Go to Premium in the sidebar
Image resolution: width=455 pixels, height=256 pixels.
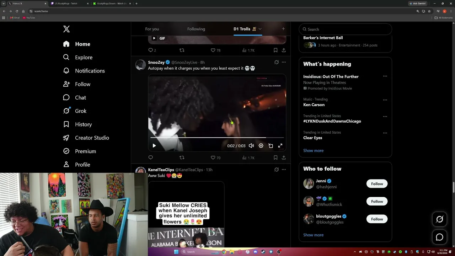(x=80, y=151)
